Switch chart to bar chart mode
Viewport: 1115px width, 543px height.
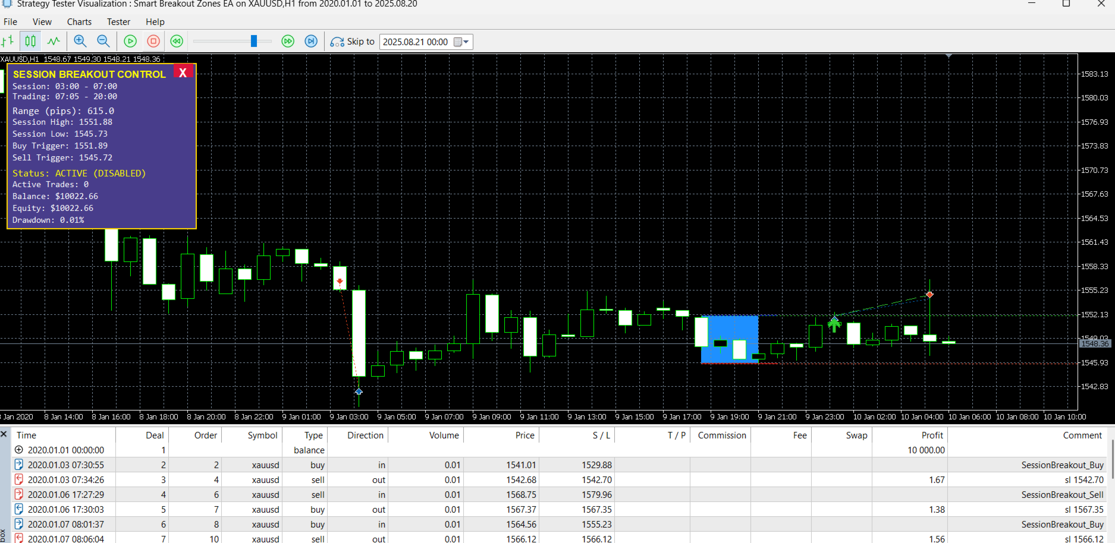(8, 42)
